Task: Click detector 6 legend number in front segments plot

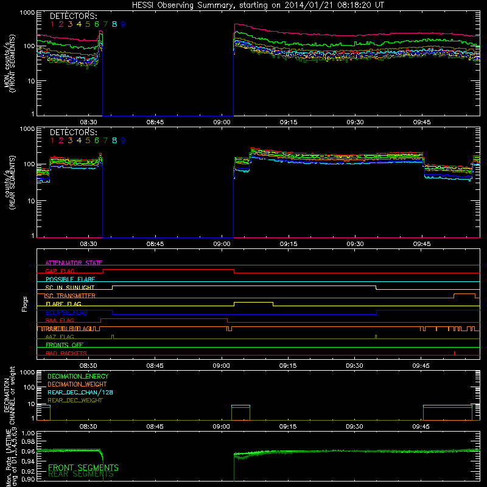Action: (97, 24)
